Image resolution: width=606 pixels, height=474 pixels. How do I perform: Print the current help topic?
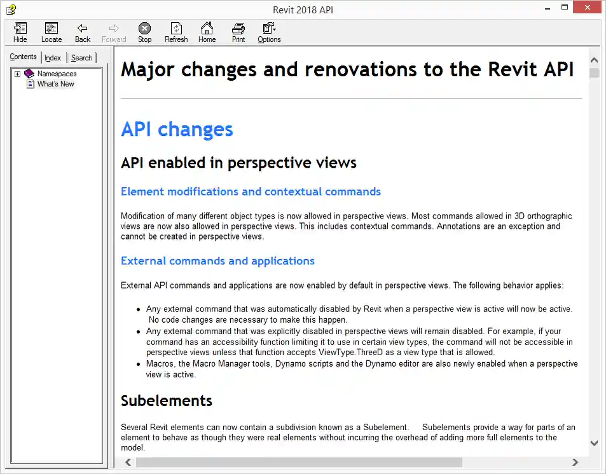click(238, 32)
